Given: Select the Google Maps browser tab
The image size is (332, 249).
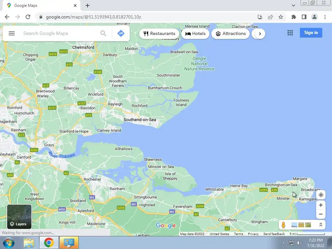Looking at the screenshot, I should [x=41, y=6].
